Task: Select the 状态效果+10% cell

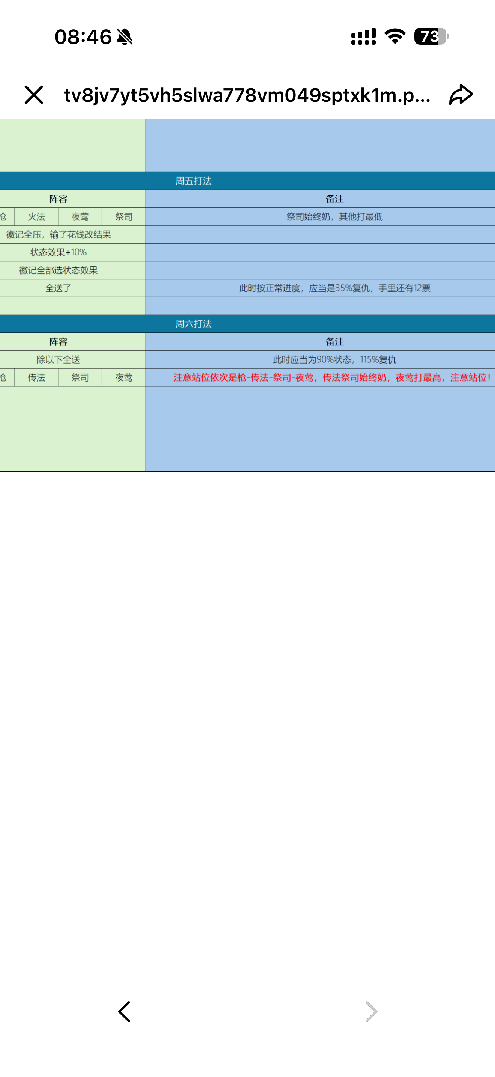Action: pyautogui.click(x=58, y=252)
